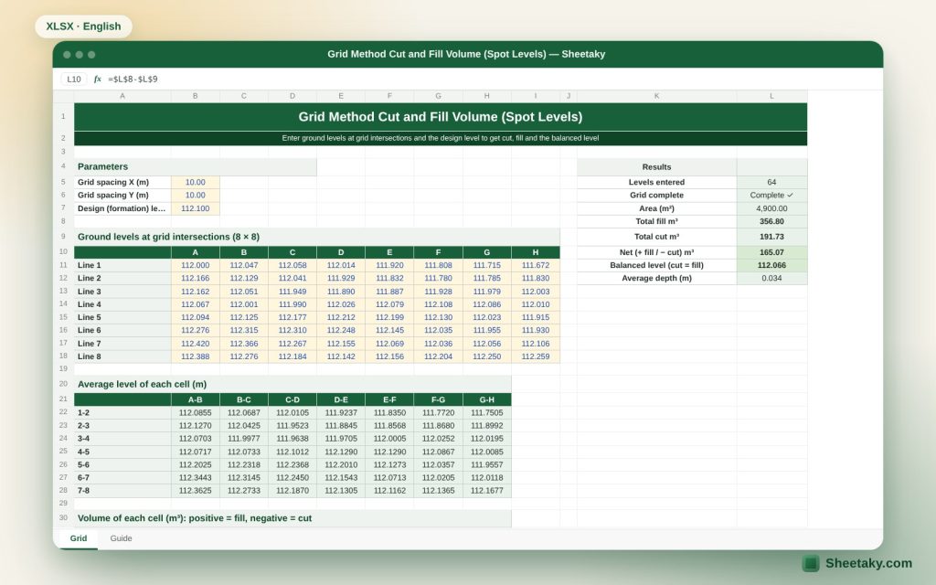Image resolution: width=936 pixels, height=585 pixels.
Task: Click the spreadsheet title banner cell
Action: coord(441,117)
